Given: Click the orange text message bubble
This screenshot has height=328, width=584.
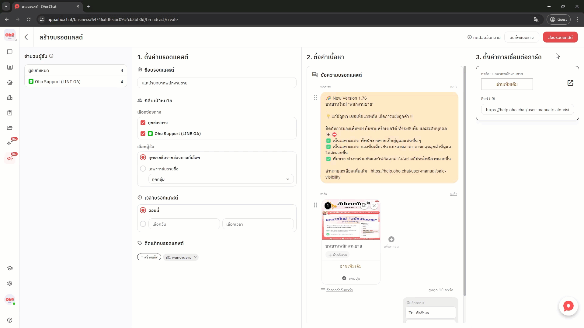Looking at the screenshot, I should click(389, 138).
